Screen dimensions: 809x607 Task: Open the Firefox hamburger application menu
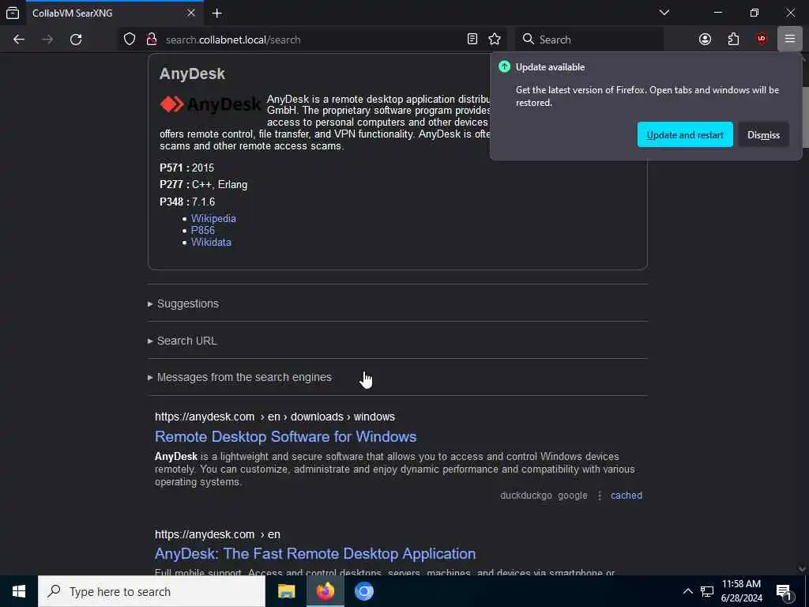789,40
